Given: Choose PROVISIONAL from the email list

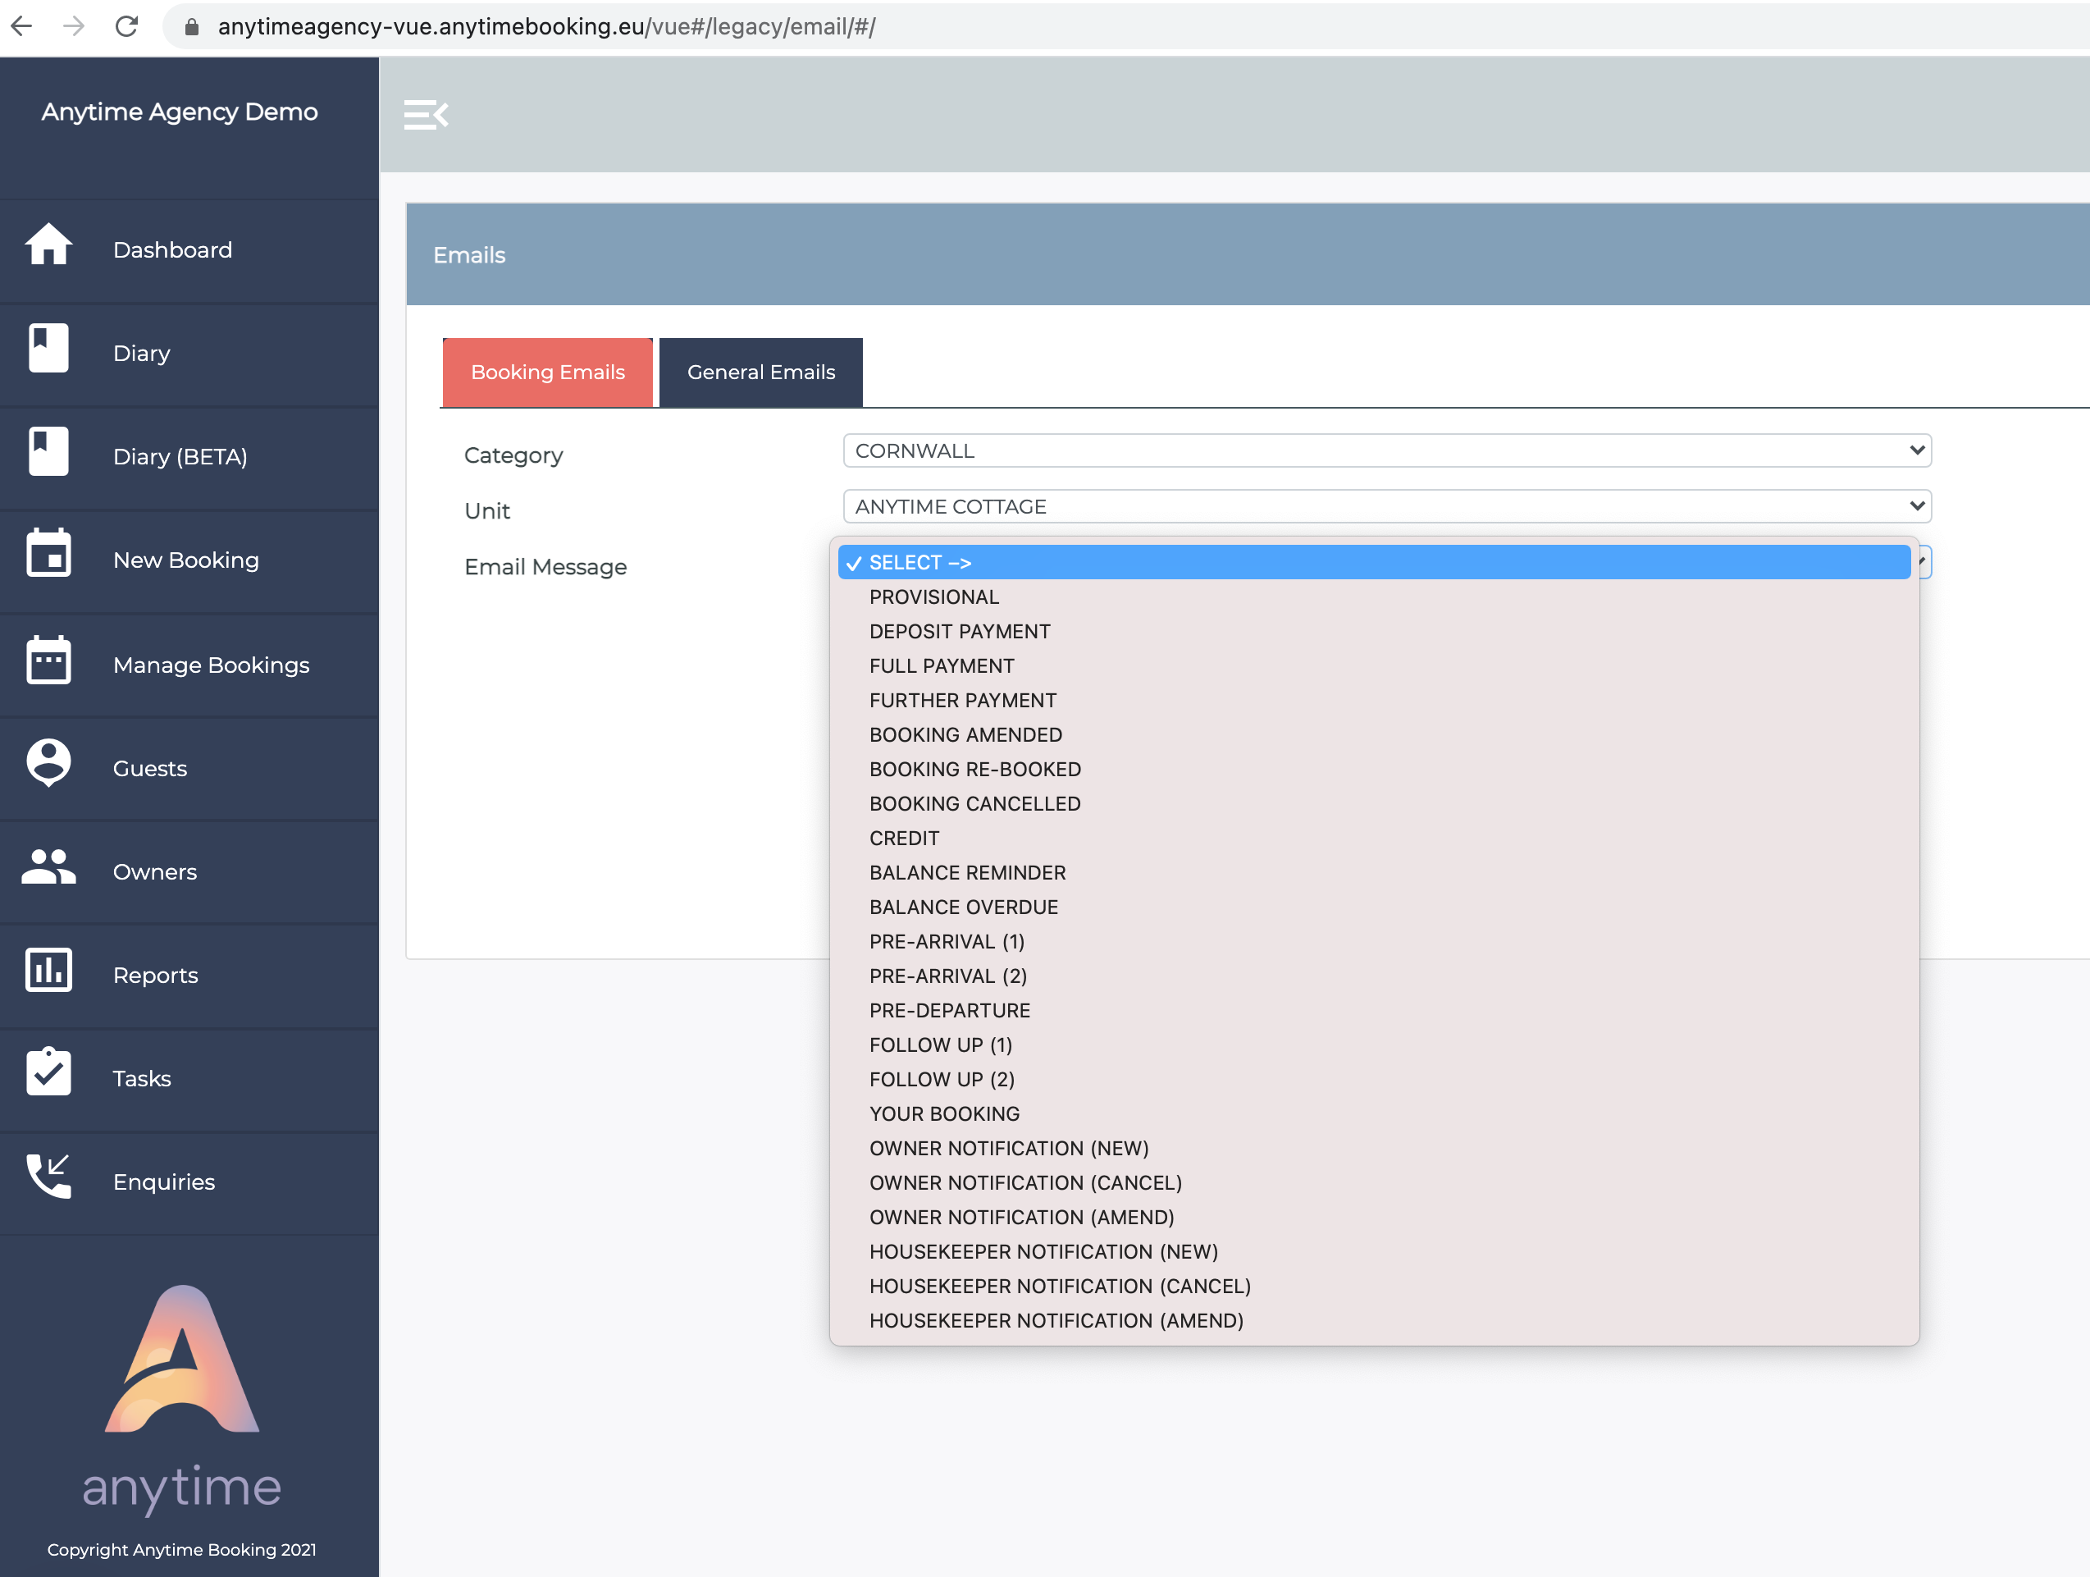Looking at the screenshot, I should 1374,597.
